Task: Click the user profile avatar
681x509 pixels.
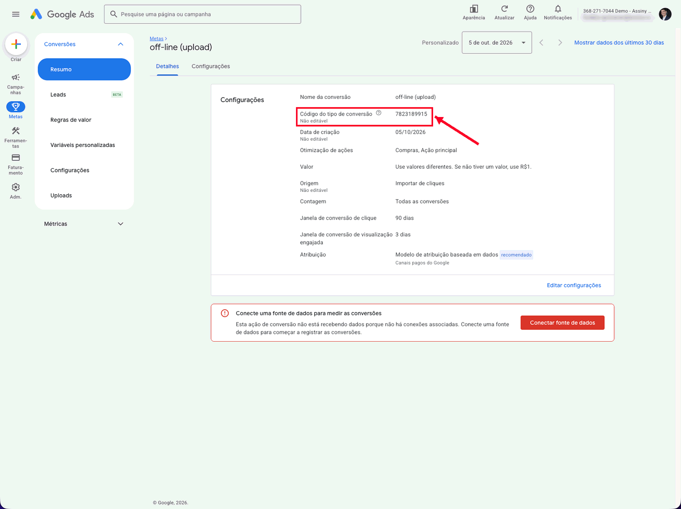Action: coord(665,14)
